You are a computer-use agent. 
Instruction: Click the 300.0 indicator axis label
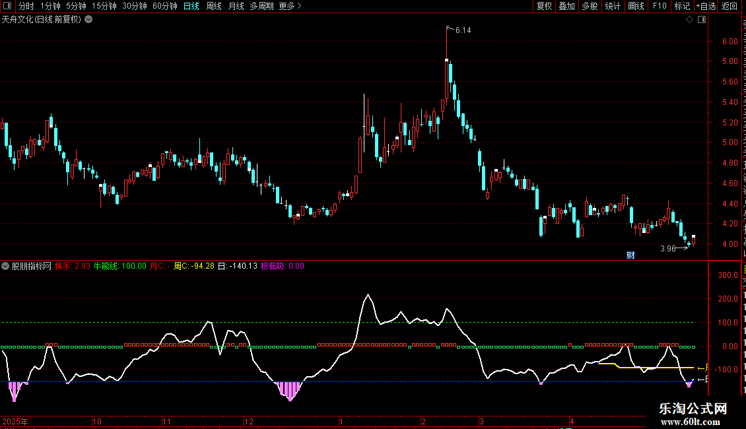tap(728, 275)
